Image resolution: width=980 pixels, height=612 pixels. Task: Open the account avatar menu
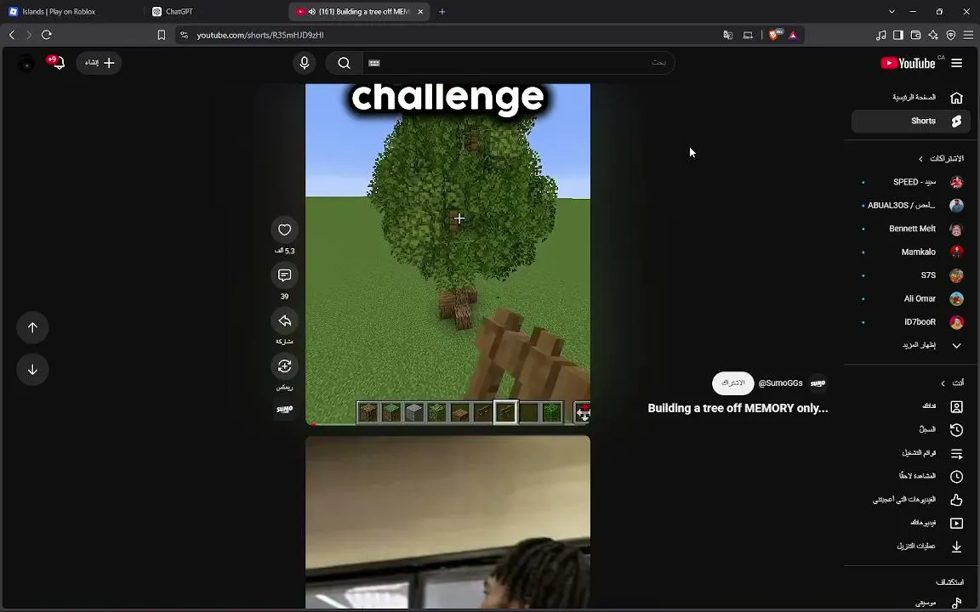coord(26,63)
